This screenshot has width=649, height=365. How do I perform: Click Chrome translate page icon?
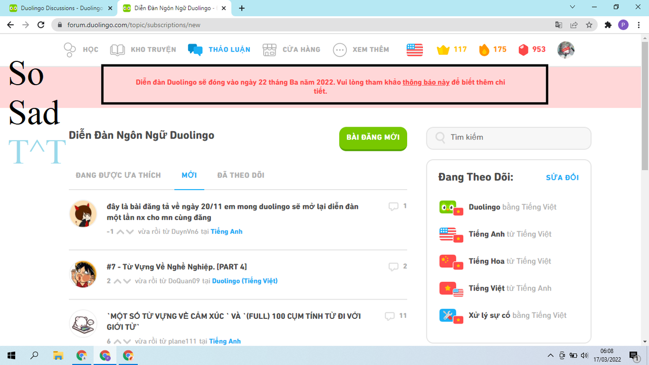[558, 25]
